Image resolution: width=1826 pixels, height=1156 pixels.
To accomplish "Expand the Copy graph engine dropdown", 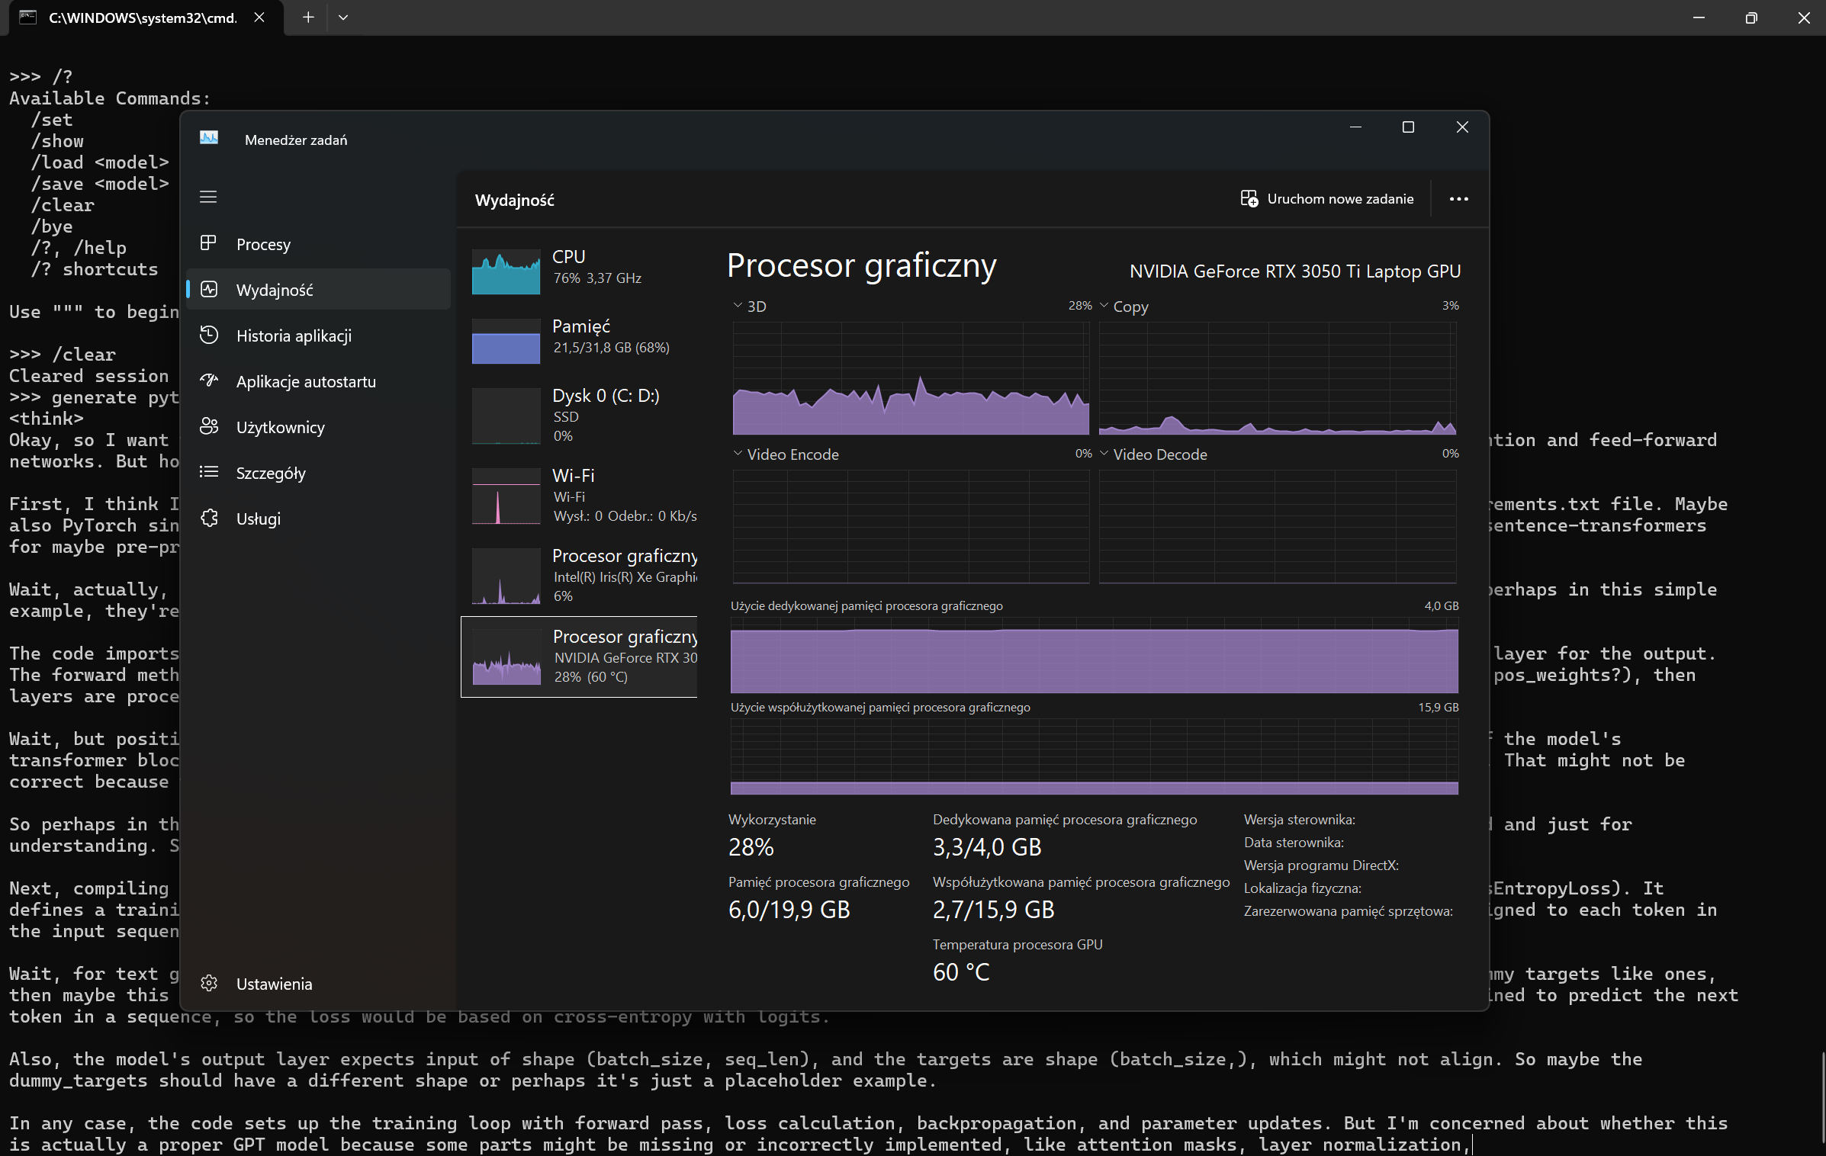I will point(1104,306).
